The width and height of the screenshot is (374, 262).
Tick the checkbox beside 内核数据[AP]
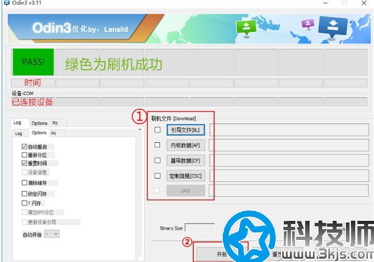[x=157, y=145]
